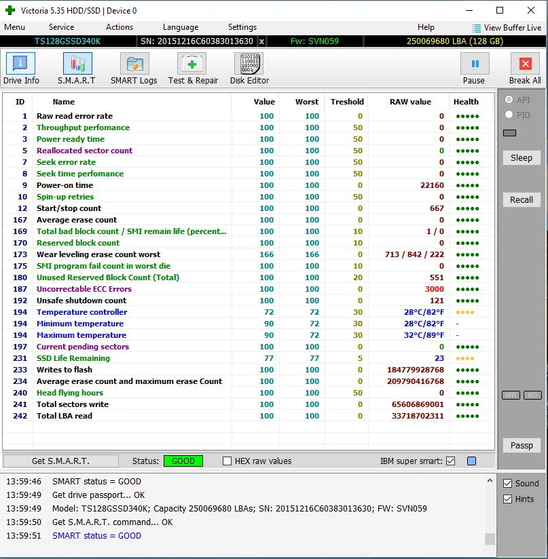
Task: Click the log scrollbar up arrow
Action: point(490,481)
